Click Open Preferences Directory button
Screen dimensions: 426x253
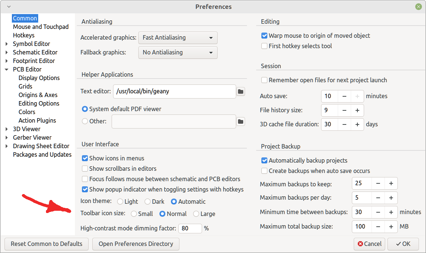pos(136,244)
